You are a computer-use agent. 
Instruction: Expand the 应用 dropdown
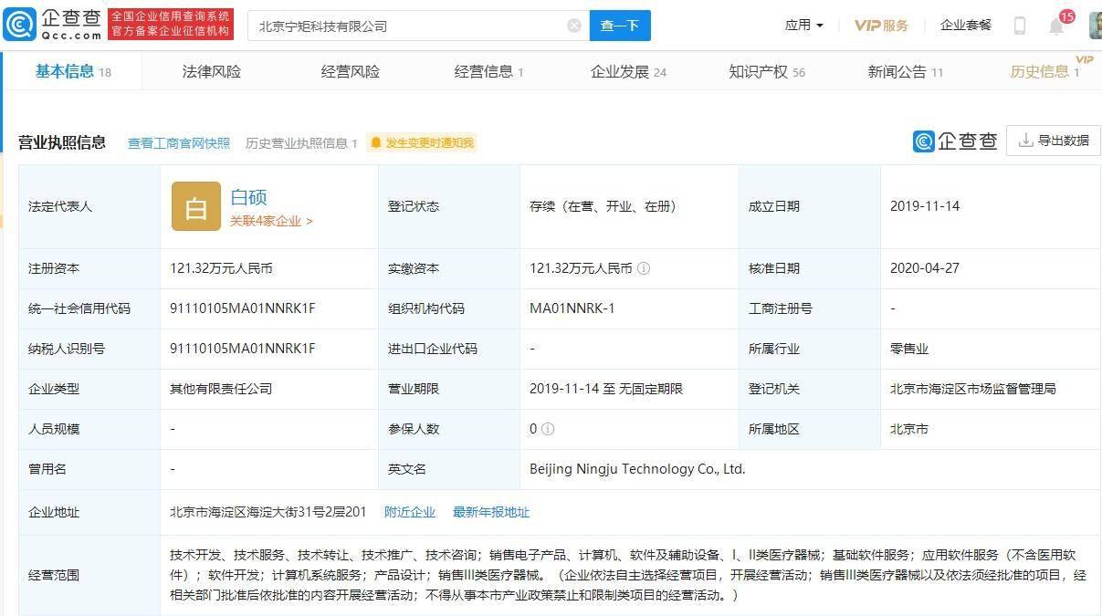pos(803,26)
